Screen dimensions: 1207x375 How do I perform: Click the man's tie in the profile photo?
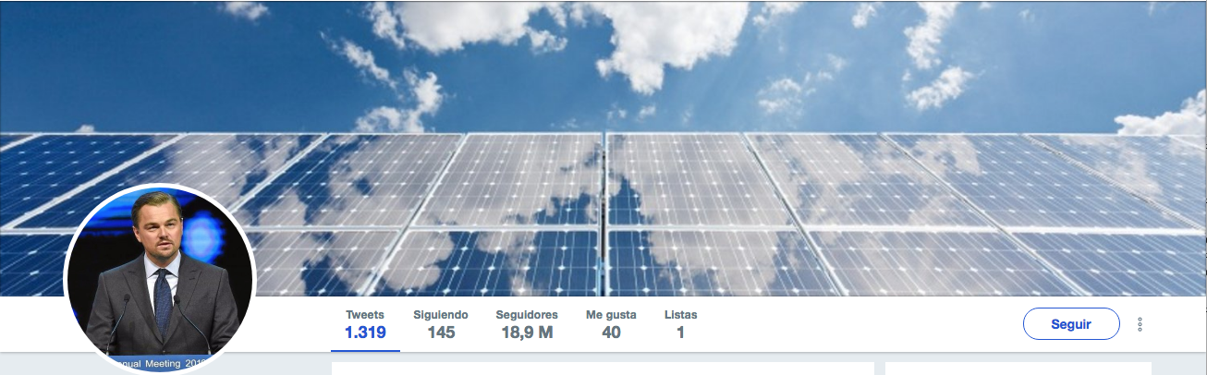pyautogui.click(x=162, y=300)
